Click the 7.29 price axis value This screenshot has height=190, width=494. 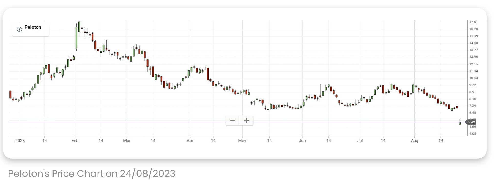(473, 106)
